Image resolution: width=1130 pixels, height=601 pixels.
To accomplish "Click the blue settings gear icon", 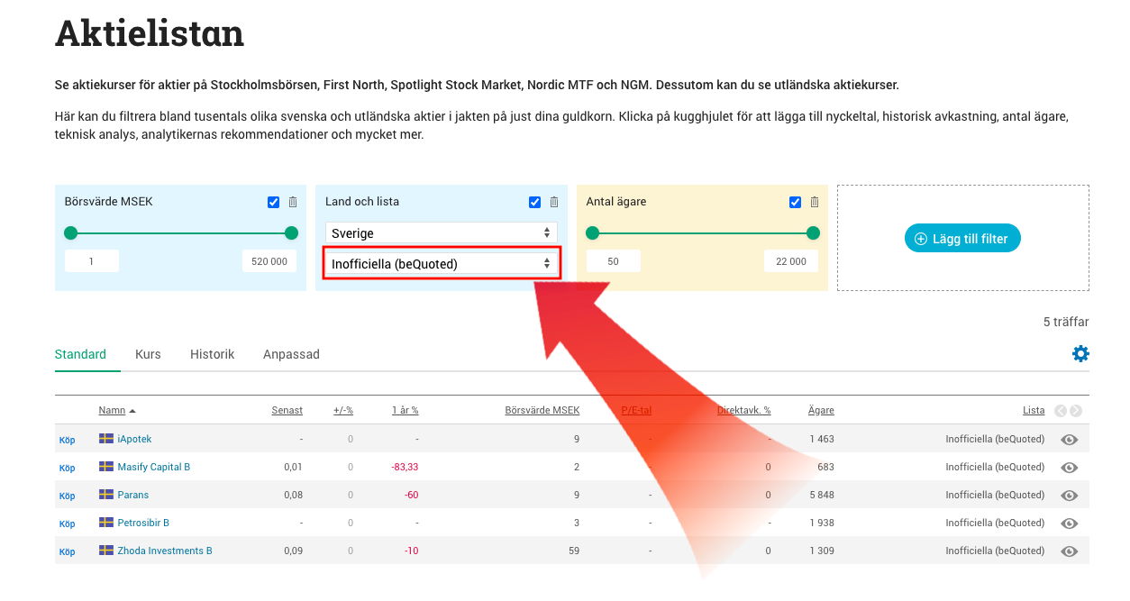I will [x=1080, y=354].
